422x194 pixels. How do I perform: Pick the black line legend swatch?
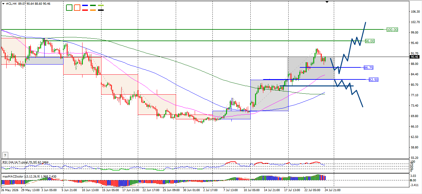(x=101, y=10)
